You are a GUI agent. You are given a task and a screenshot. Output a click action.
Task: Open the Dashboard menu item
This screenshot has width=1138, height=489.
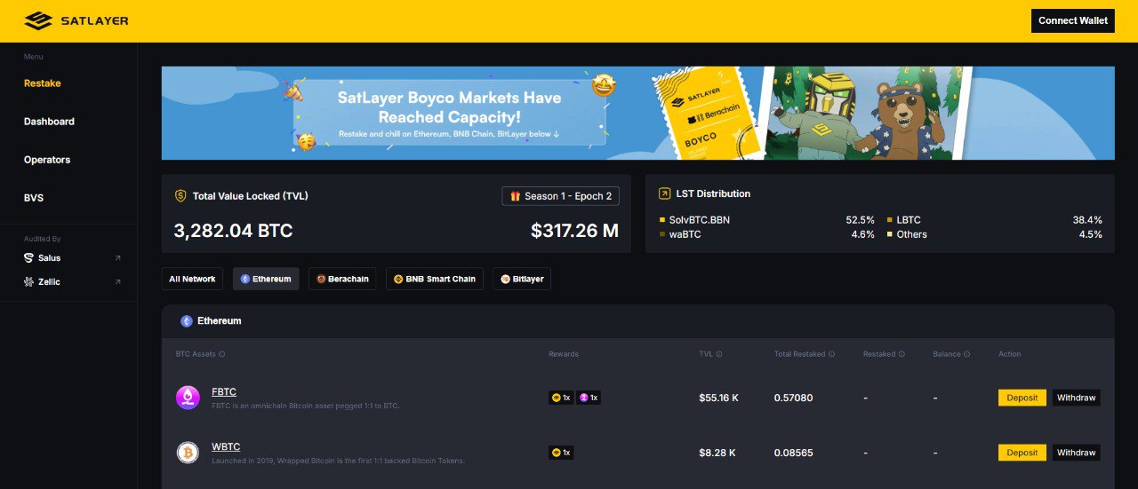49,122
